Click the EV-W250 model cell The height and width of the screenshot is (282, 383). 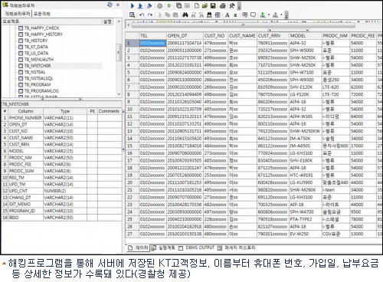(305, 234)
